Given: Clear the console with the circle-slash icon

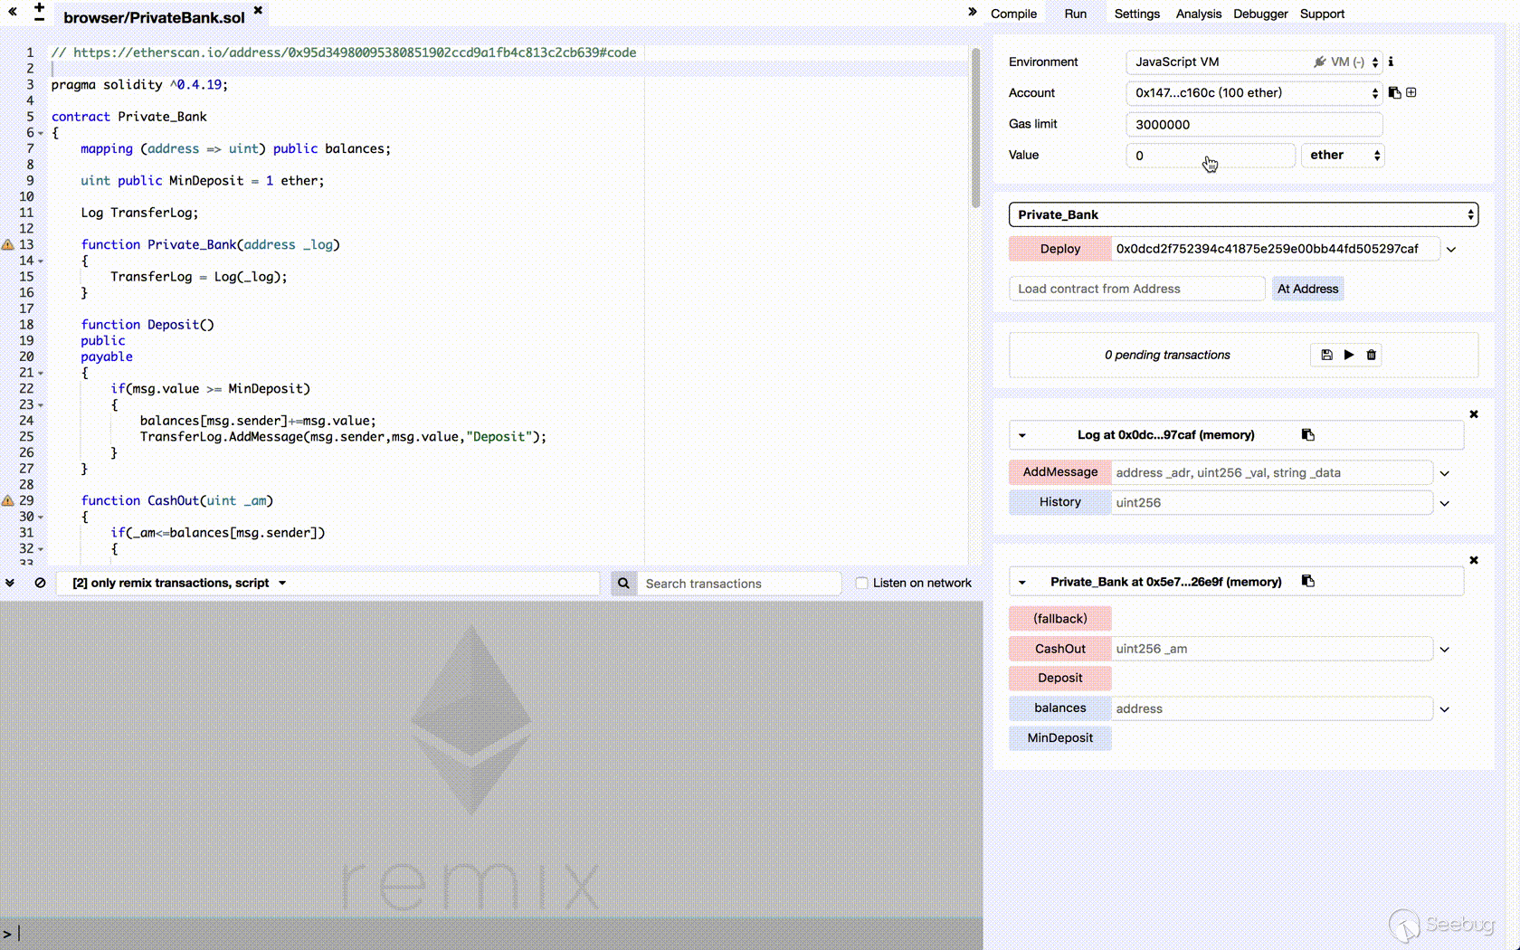Looking at the screenshot, I should [40, 584].
